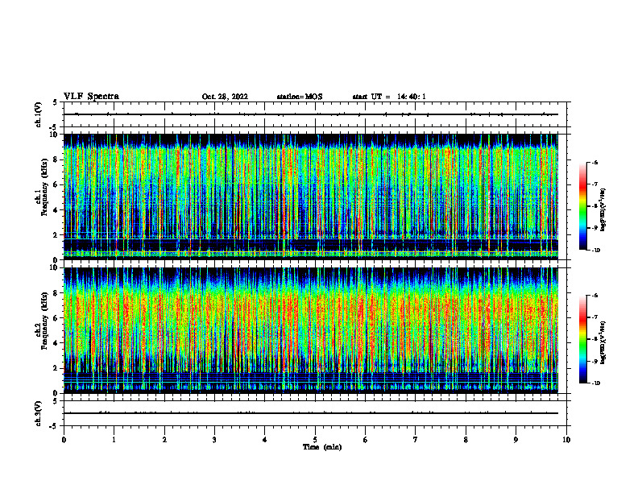Click the "-10" label on ch.2 color scale
The height and width of the screenshot is (493, 638).
click(595, 383)
